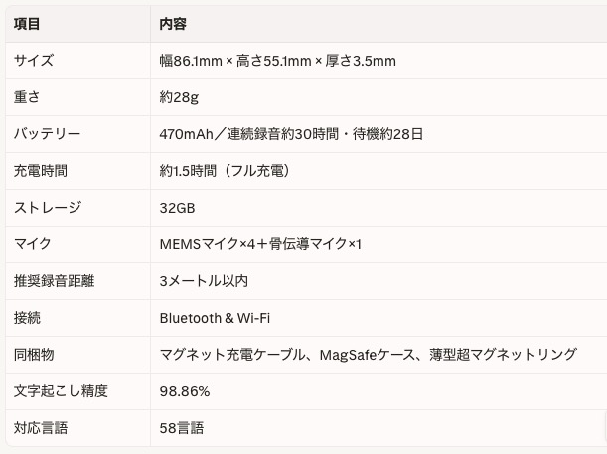This screenshot has width=607, height=454.
Task: Select the サイズ row label
Action: click(34, 61)
